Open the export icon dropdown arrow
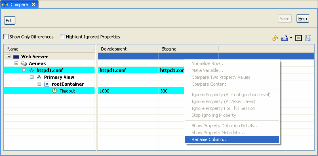Viewport: 318px width, 156px height. coord(291,38)
